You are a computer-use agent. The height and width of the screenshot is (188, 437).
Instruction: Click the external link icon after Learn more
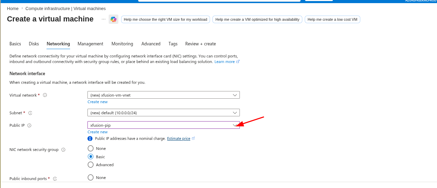(x=238, y=62)
